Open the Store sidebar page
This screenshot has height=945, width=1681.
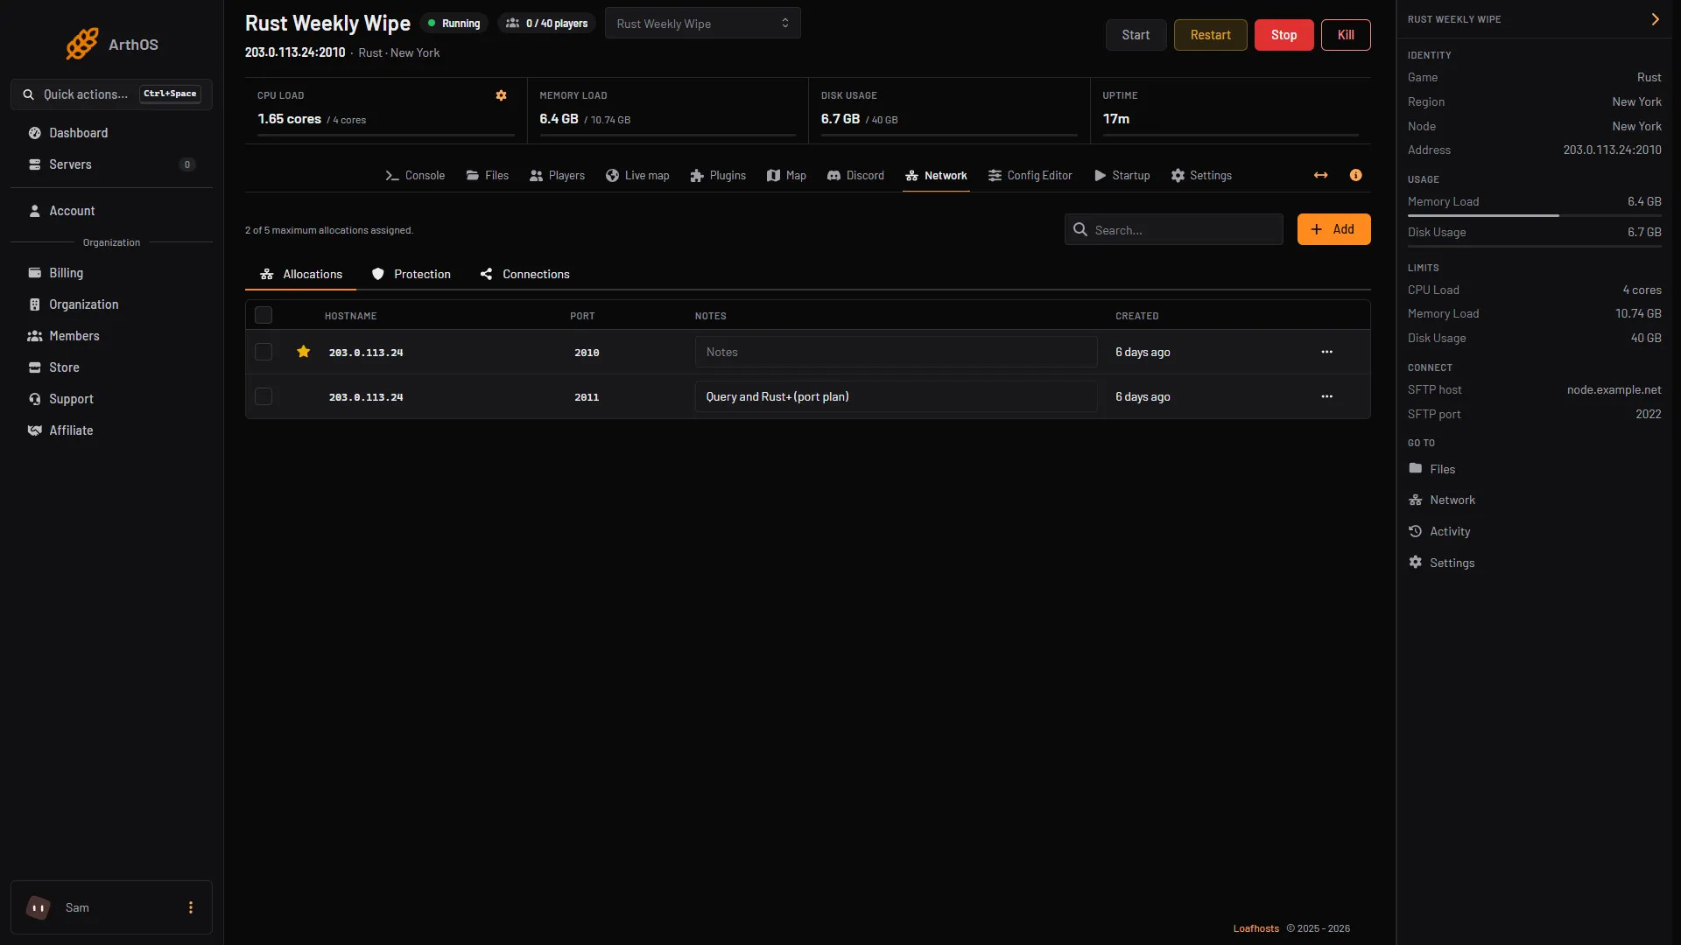111,367
